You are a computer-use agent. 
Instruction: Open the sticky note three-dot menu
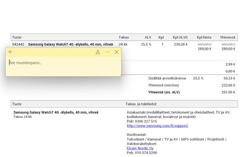pos(107,52)
